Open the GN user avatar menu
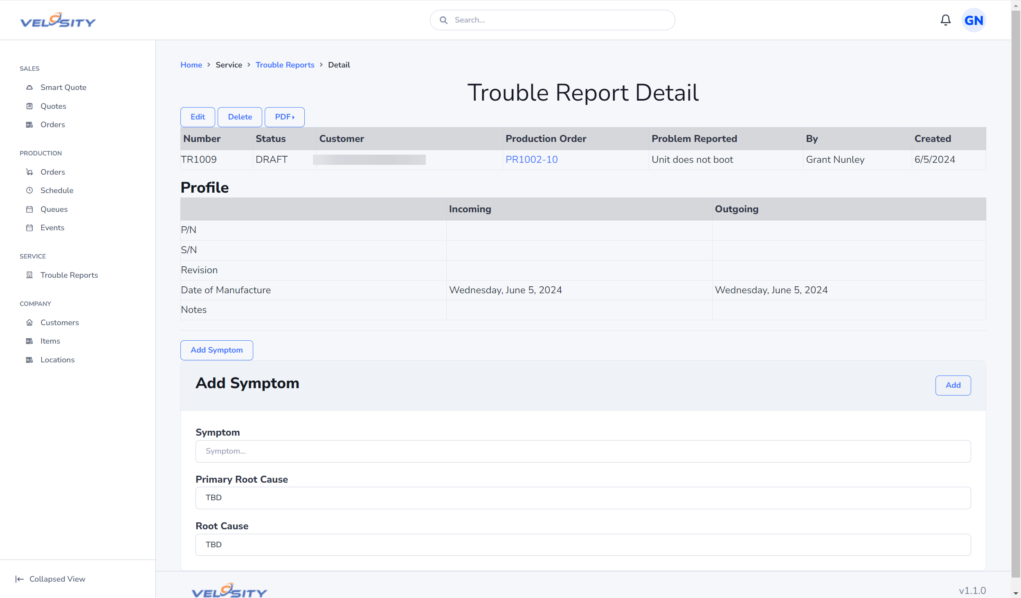 pos(974,20)
